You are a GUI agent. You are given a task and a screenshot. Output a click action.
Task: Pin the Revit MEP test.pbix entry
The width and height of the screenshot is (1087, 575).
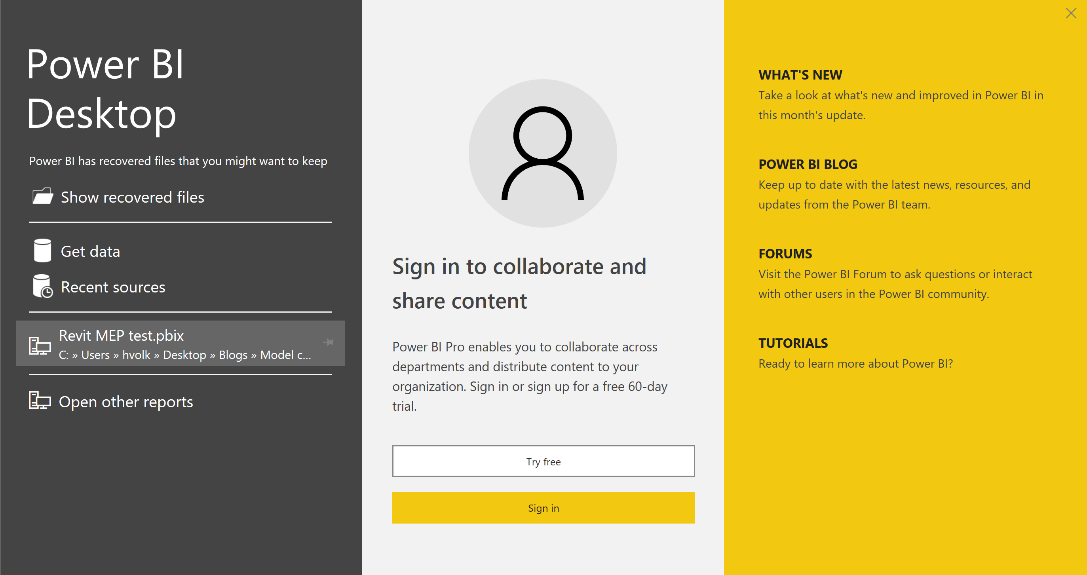click(328, 342)
